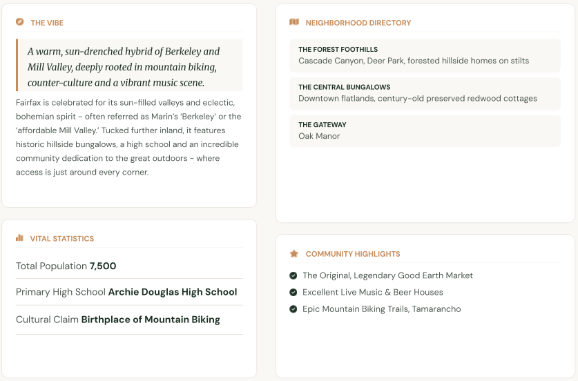Click the map icon beside Neighborhood Directory
Screen dimensions: 578x381
(294, 22)
